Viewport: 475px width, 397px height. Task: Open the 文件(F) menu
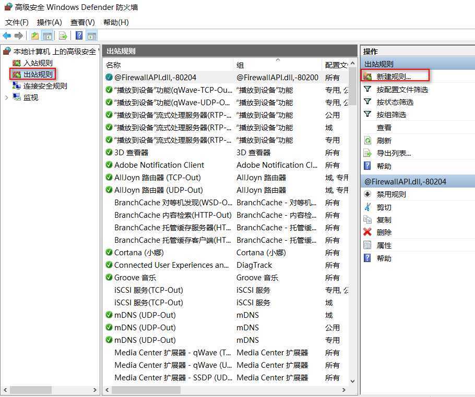pos(17,22)
